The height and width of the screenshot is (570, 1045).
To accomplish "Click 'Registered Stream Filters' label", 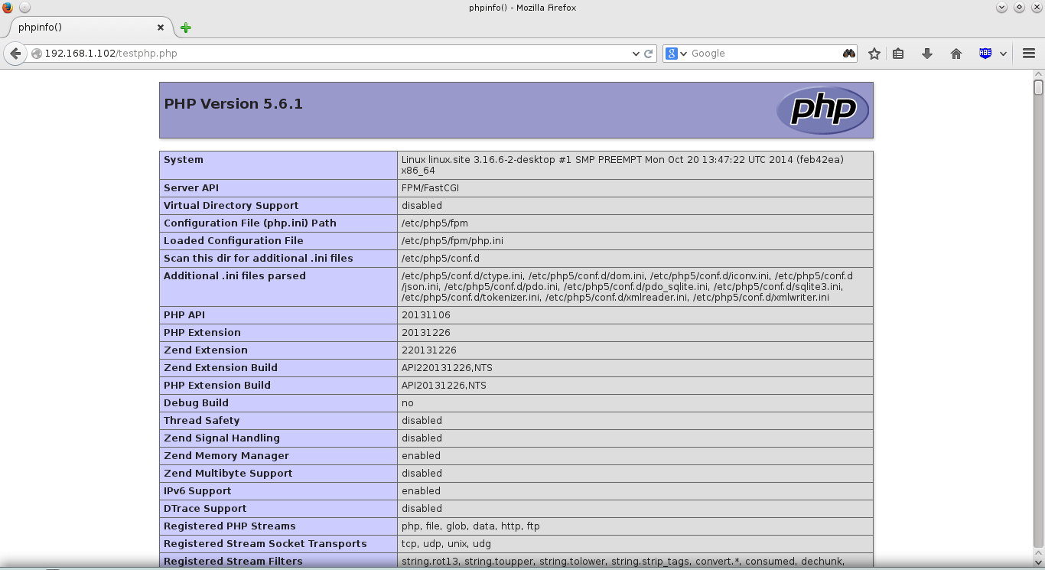I will (x=233, y=562).
